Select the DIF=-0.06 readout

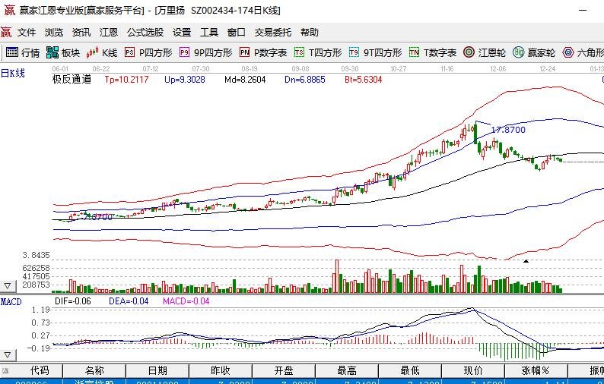pyautogui.click(x=73, y=301)
